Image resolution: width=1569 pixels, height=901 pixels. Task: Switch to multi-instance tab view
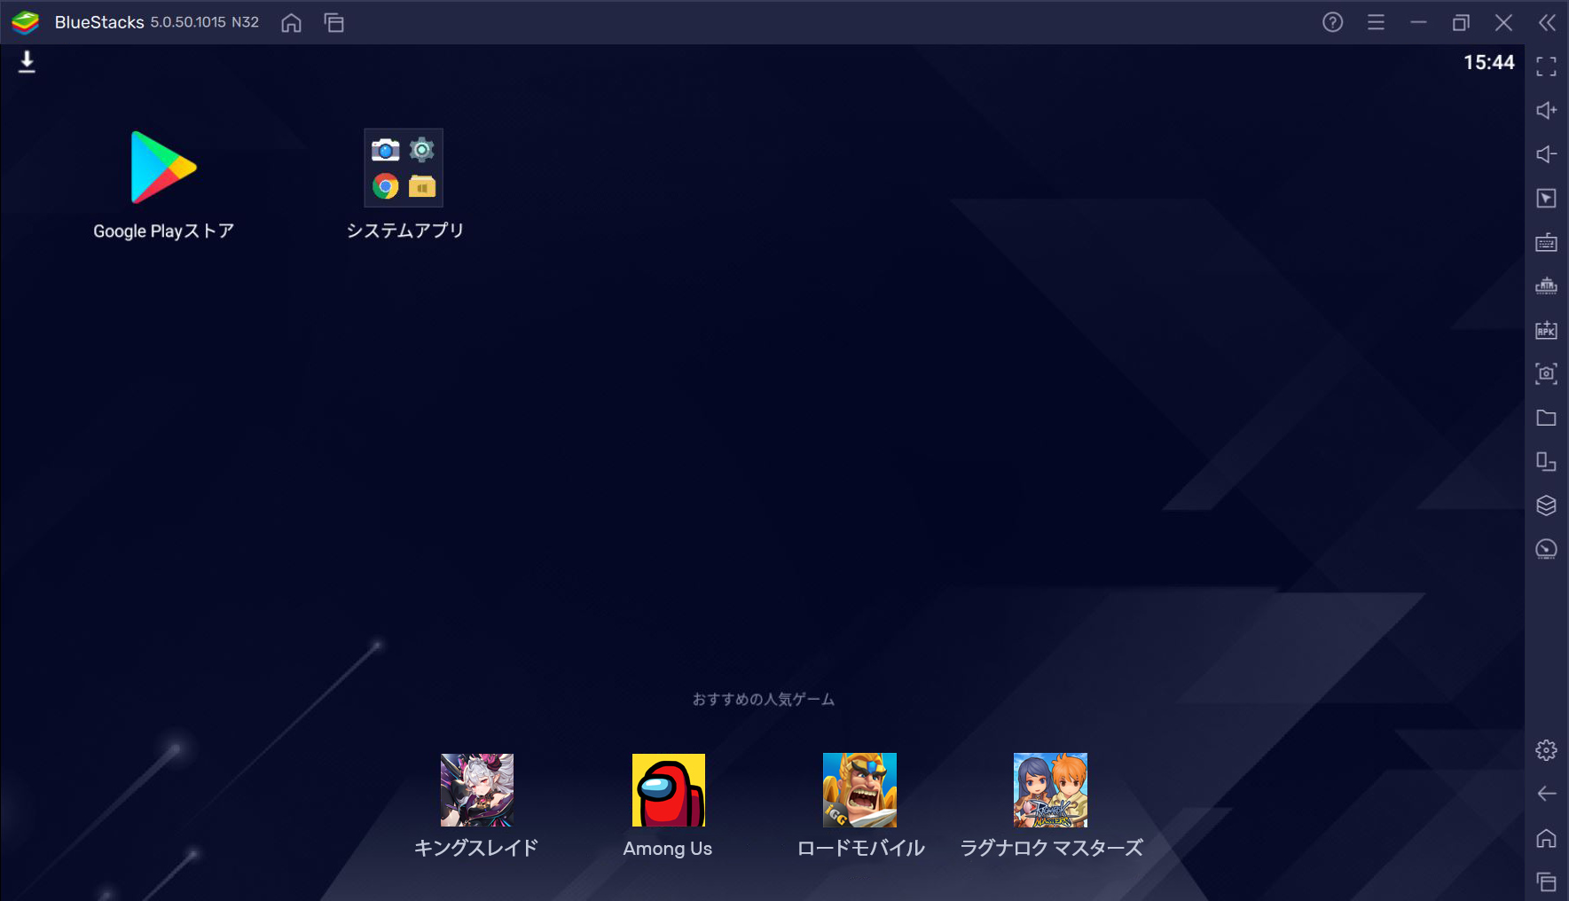[x=334, y=23]
